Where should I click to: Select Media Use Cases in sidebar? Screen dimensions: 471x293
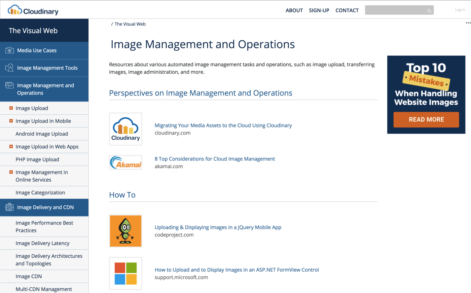tap(44, 50)
